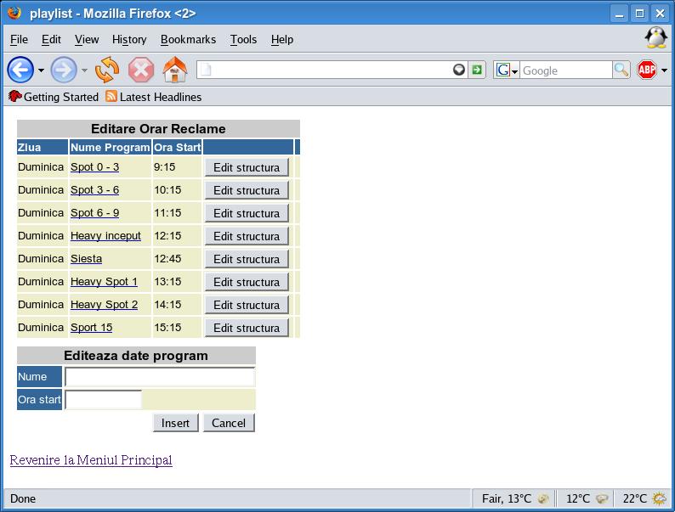This screenshot has width=675, height=512.
Task: Open the Latest Headlines bookmark label
Action: (x=161, y=97)
